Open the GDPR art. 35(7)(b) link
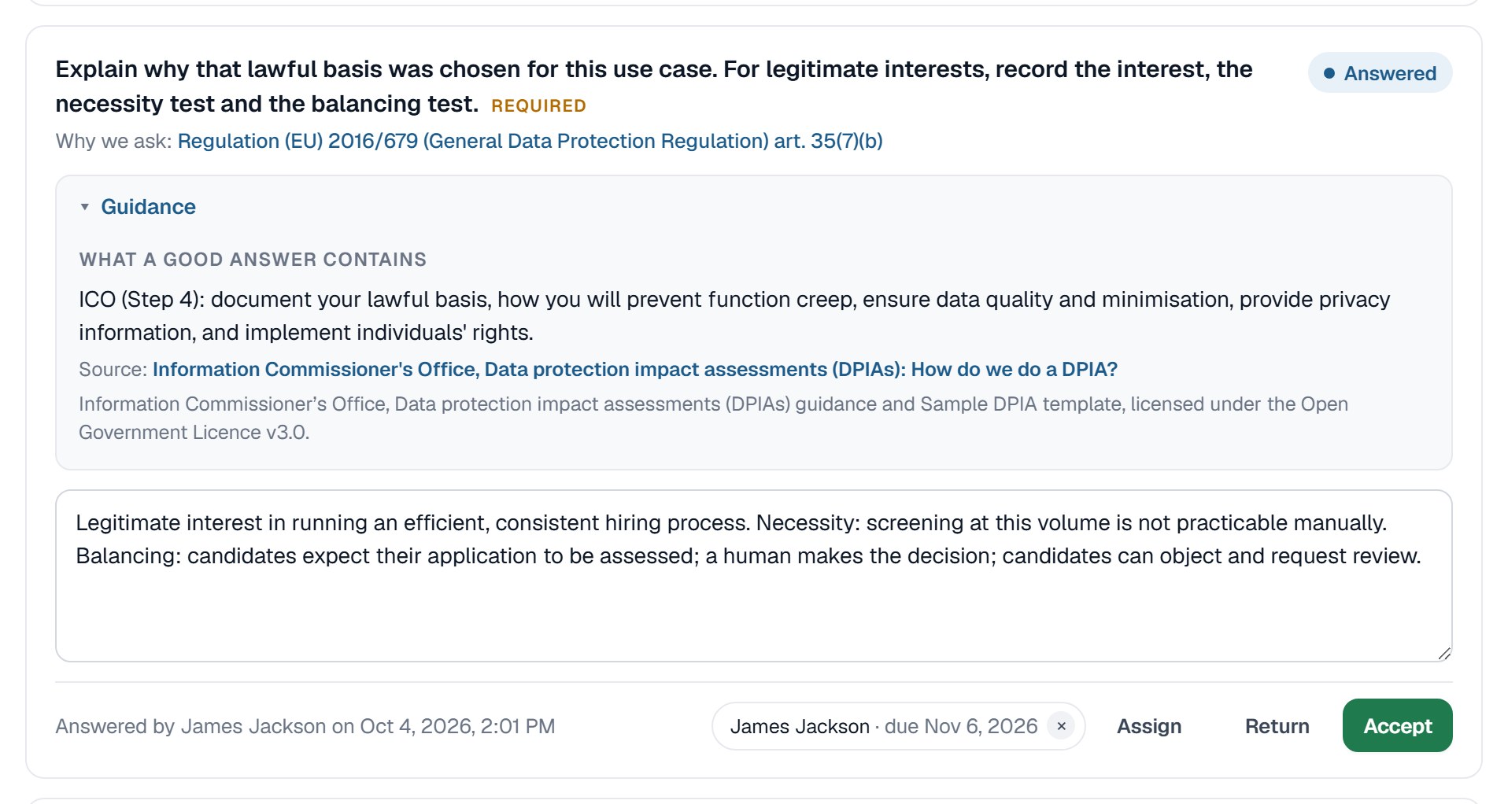The height and width of the screenshot is (804, 1508). point(530,141)
